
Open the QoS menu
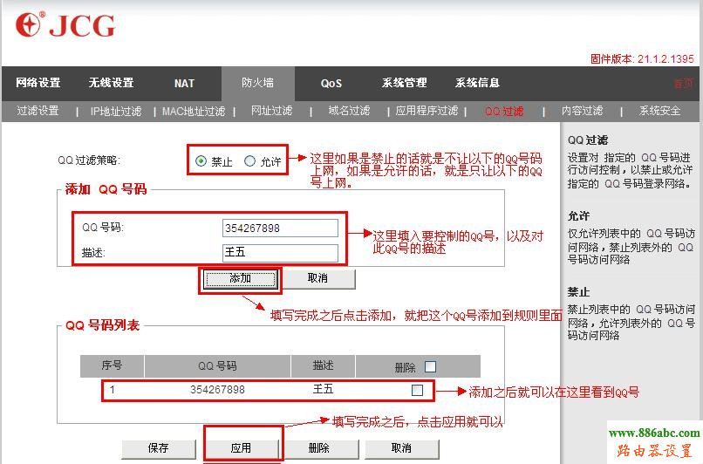(x=331, y=84)
